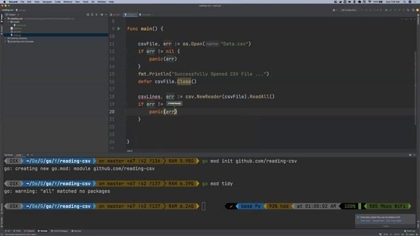Screen dimensions: 420x236
Task: Open Terminal panel settings gear
Action: click(x=410, y=155)
